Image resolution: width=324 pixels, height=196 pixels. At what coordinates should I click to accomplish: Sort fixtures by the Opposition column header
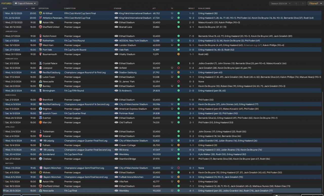click(x=44, y=8)
